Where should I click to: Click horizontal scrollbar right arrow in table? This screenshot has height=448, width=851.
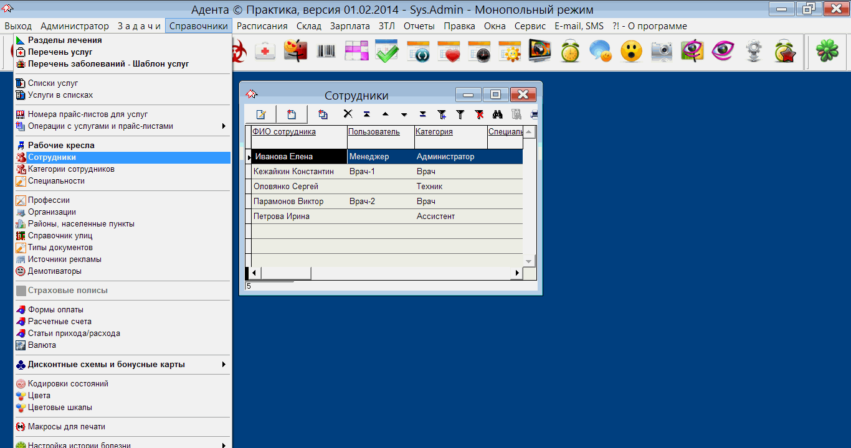516,273
